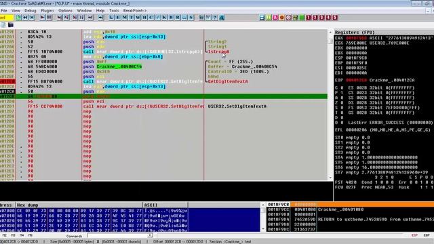Open CPU window with C button
Screen dimensions: 434x244
pos(151,18)
